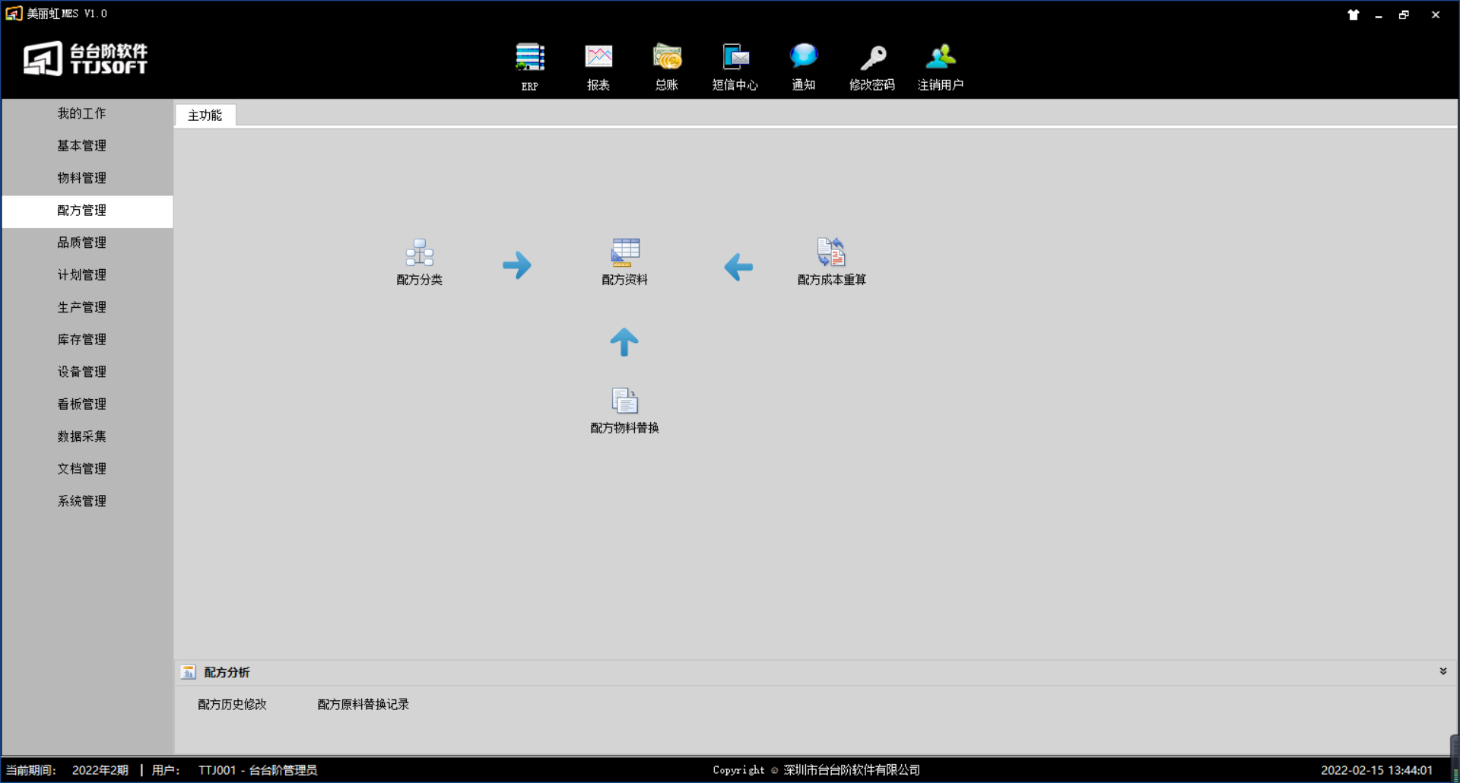Click the skin theme shirt icon

point(1353,14)
